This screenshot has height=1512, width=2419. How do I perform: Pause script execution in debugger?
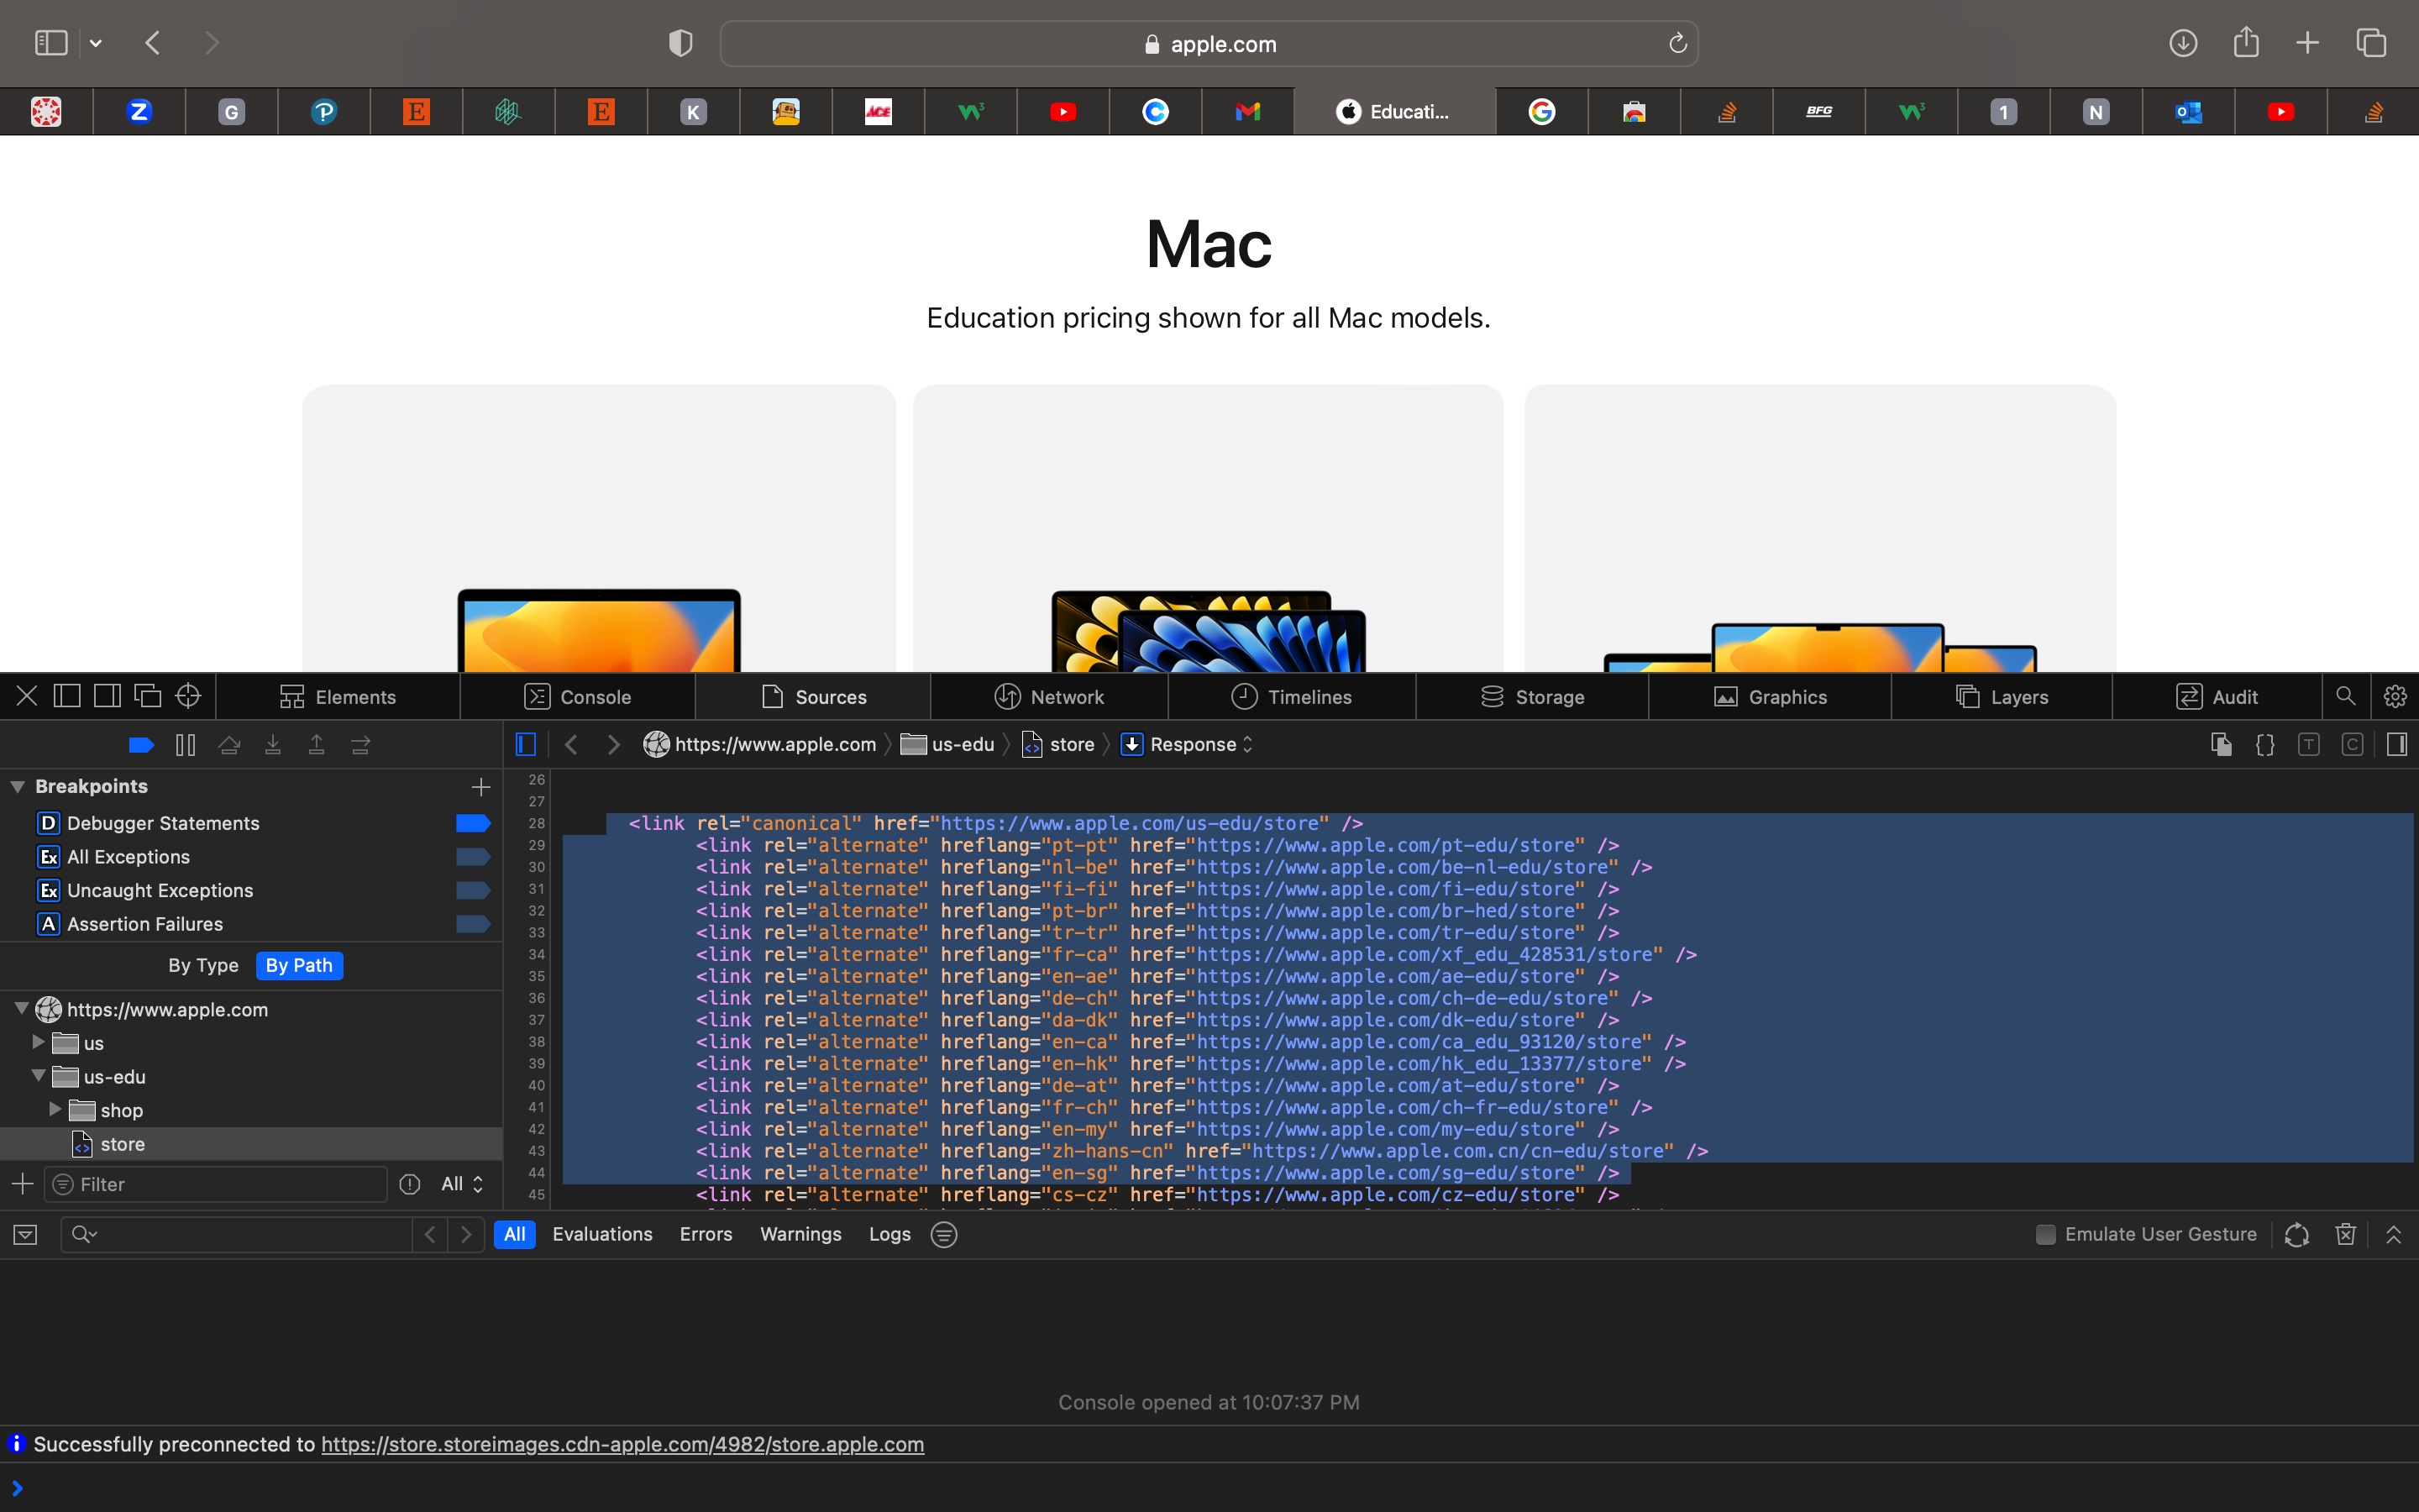185,745
